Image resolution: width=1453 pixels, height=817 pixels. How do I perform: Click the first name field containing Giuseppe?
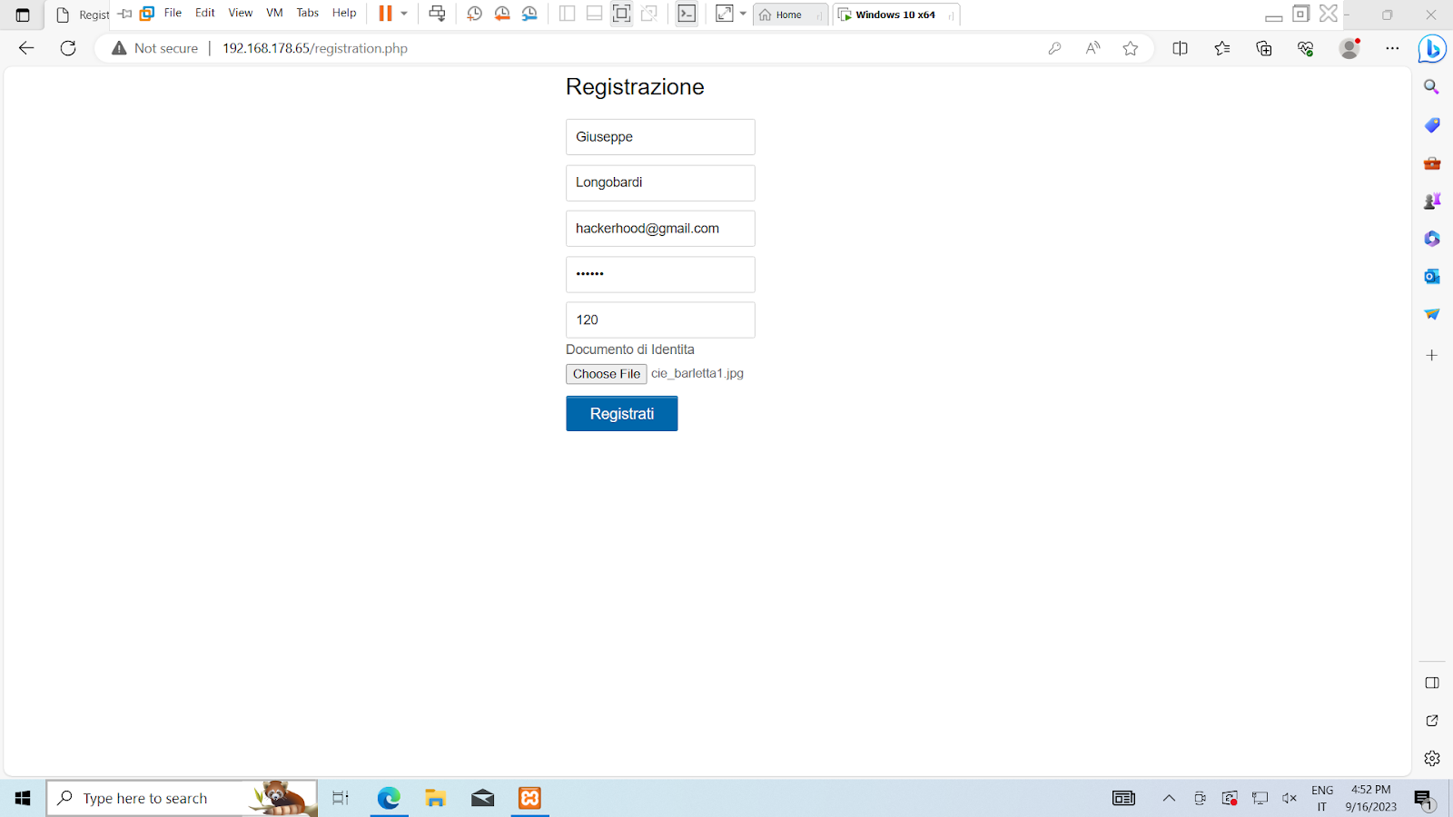660,137
